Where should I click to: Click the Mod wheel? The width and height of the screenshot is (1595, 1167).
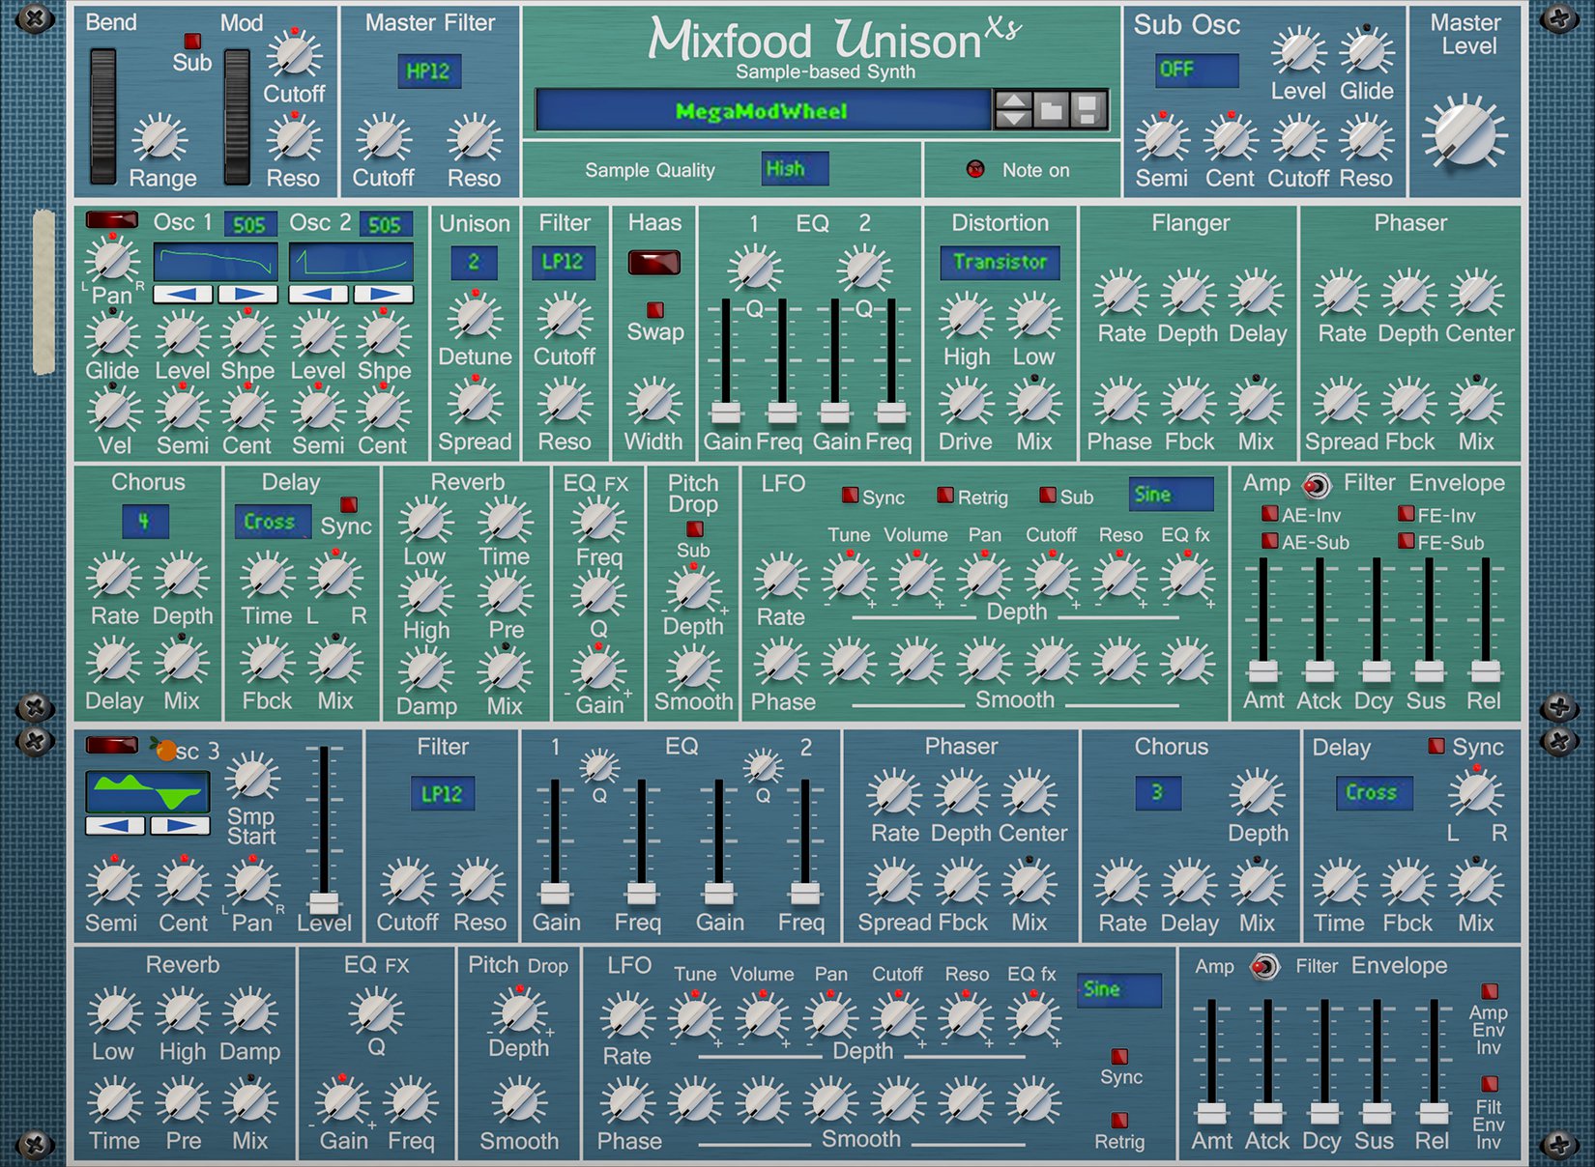tap(237, 116)
